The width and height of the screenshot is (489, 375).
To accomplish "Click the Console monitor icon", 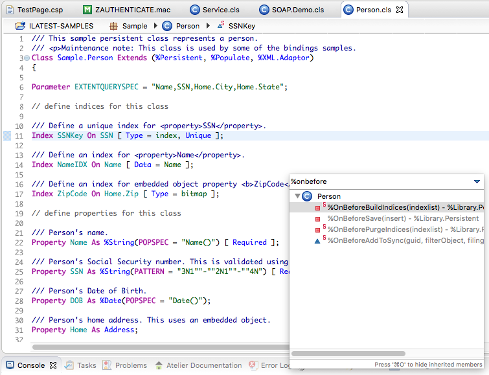I will pos(10,365).
